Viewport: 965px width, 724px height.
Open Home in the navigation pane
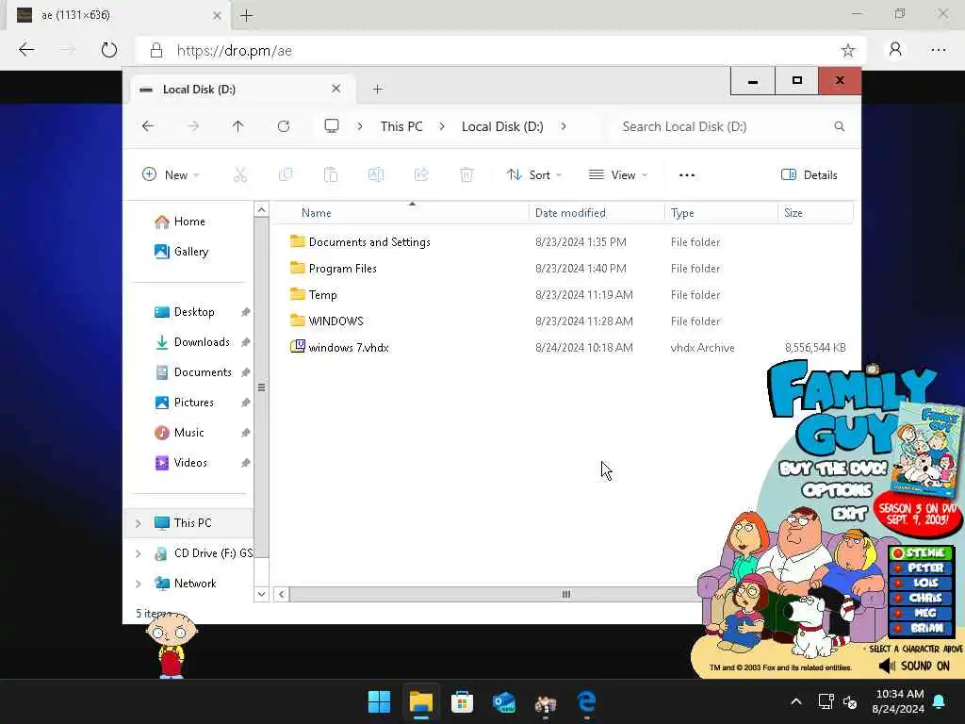[x=180, y=222]
